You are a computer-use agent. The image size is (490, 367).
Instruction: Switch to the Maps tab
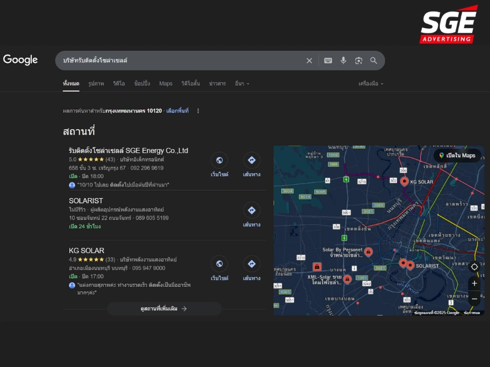coord(165,84)
